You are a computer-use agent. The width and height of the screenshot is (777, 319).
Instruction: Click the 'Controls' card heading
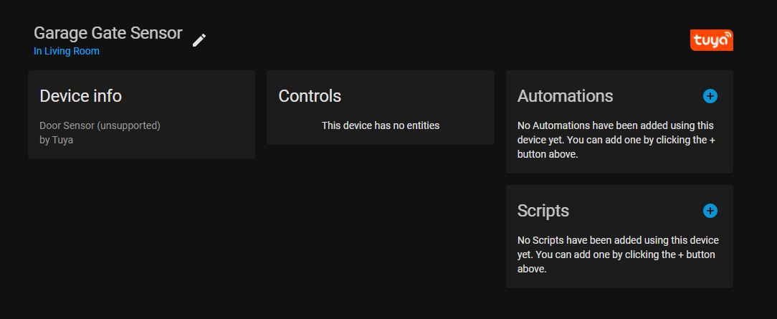[310, 95]
